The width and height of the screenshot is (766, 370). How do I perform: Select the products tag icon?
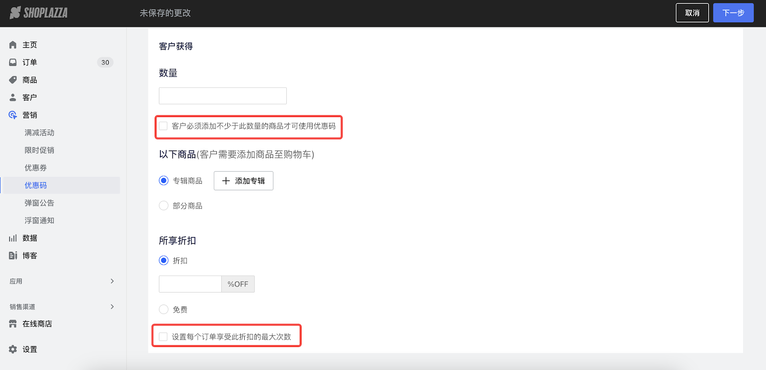coord(13,80)
